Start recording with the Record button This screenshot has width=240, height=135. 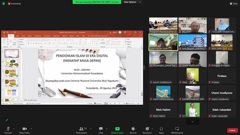133,130
